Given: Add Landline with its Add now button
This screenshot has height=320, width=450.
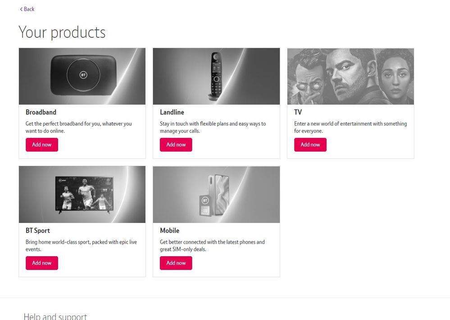Looking at the screenshot, I should (176, 145).
